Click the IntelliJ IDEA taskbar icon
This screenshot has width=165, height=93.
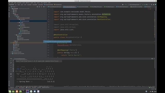click(x=28, y=91)
